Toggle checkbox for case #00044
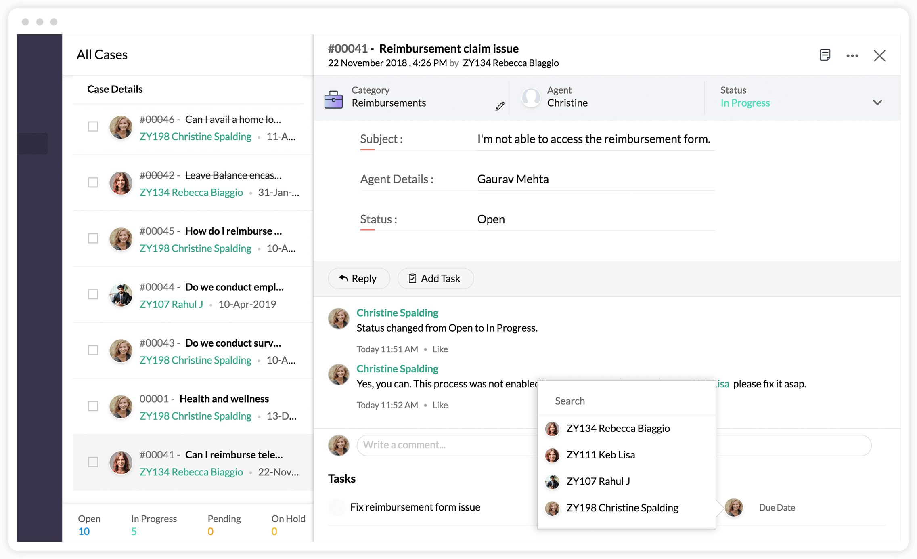This screenshot has width=917, height=559. (94, 294)
